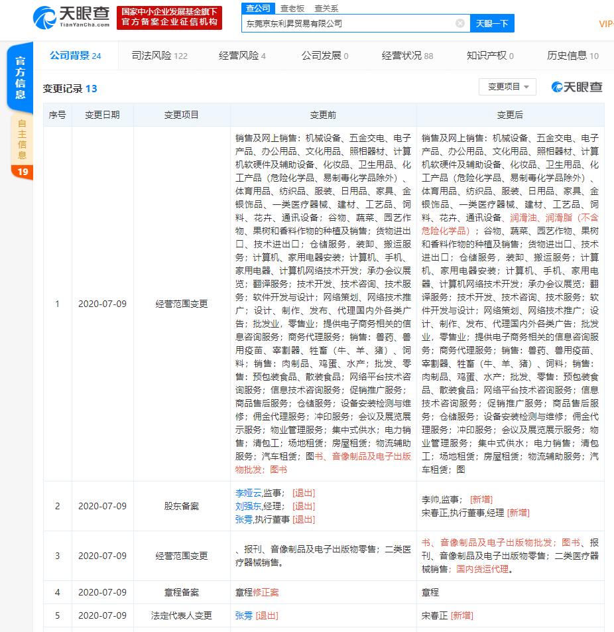Click the 天眼查 watermark logo beside 变更项目
Viewport: 614px width, 632px height.
pos(577,87)
